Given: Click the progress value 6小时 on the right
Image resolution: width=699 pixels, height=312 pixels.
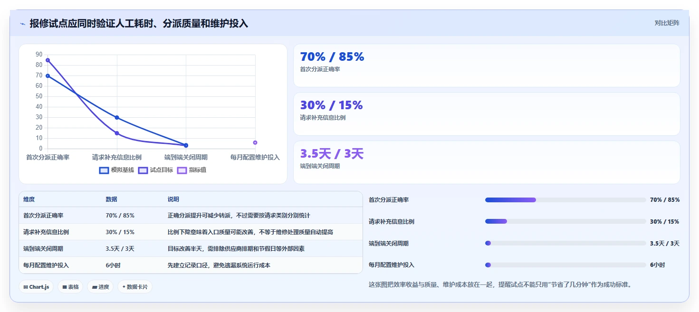Looking at the screenshot, I should click(x=658, y=265).
